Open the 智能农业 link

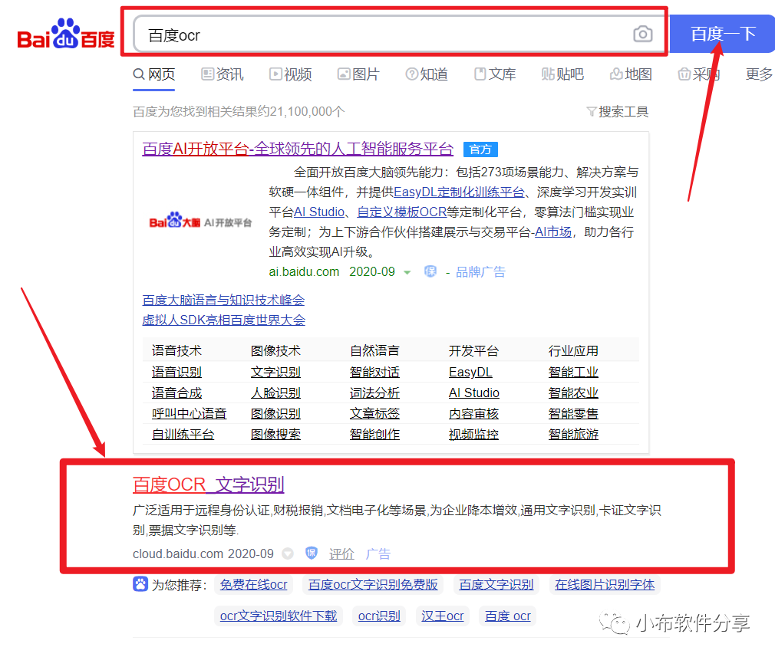[573, 393]
